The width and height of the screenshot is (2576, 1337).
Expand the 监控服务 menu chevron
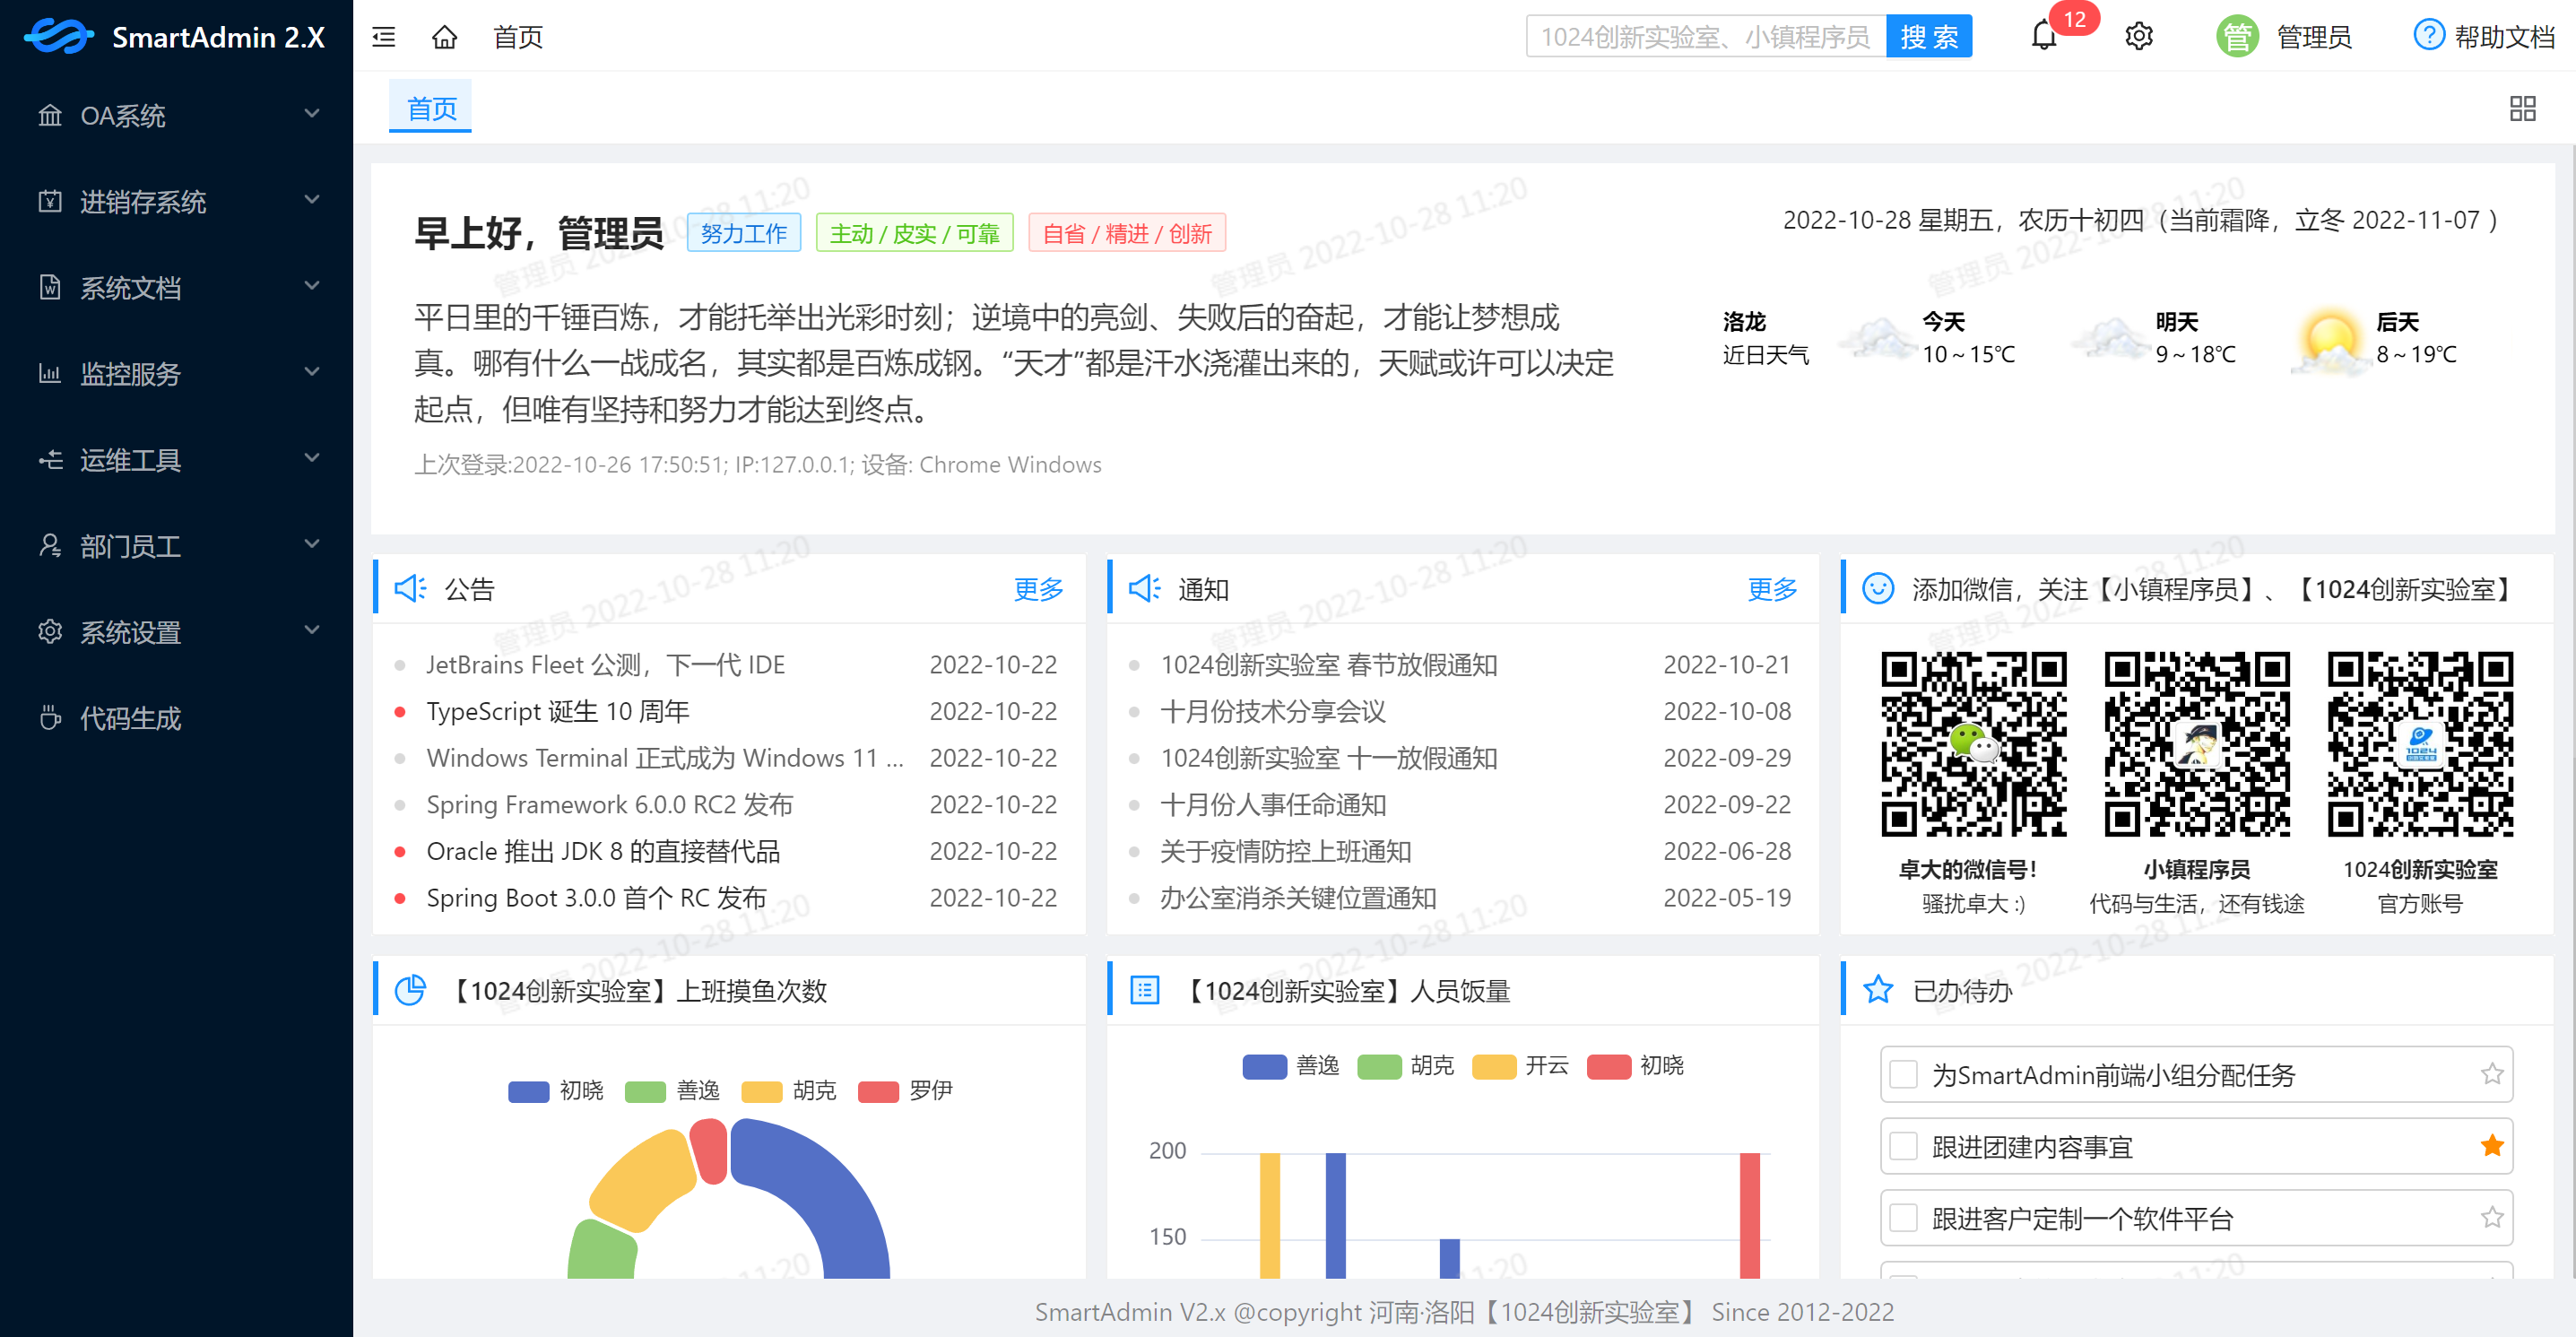pos(312,372)
